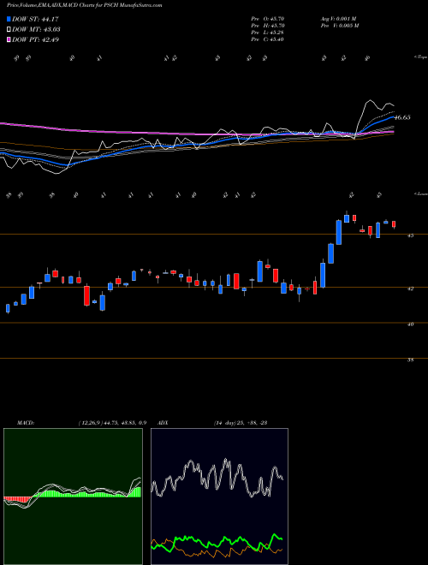
Task: Select the 'DOW PT: 42.49' label
Action: point(35,39)
